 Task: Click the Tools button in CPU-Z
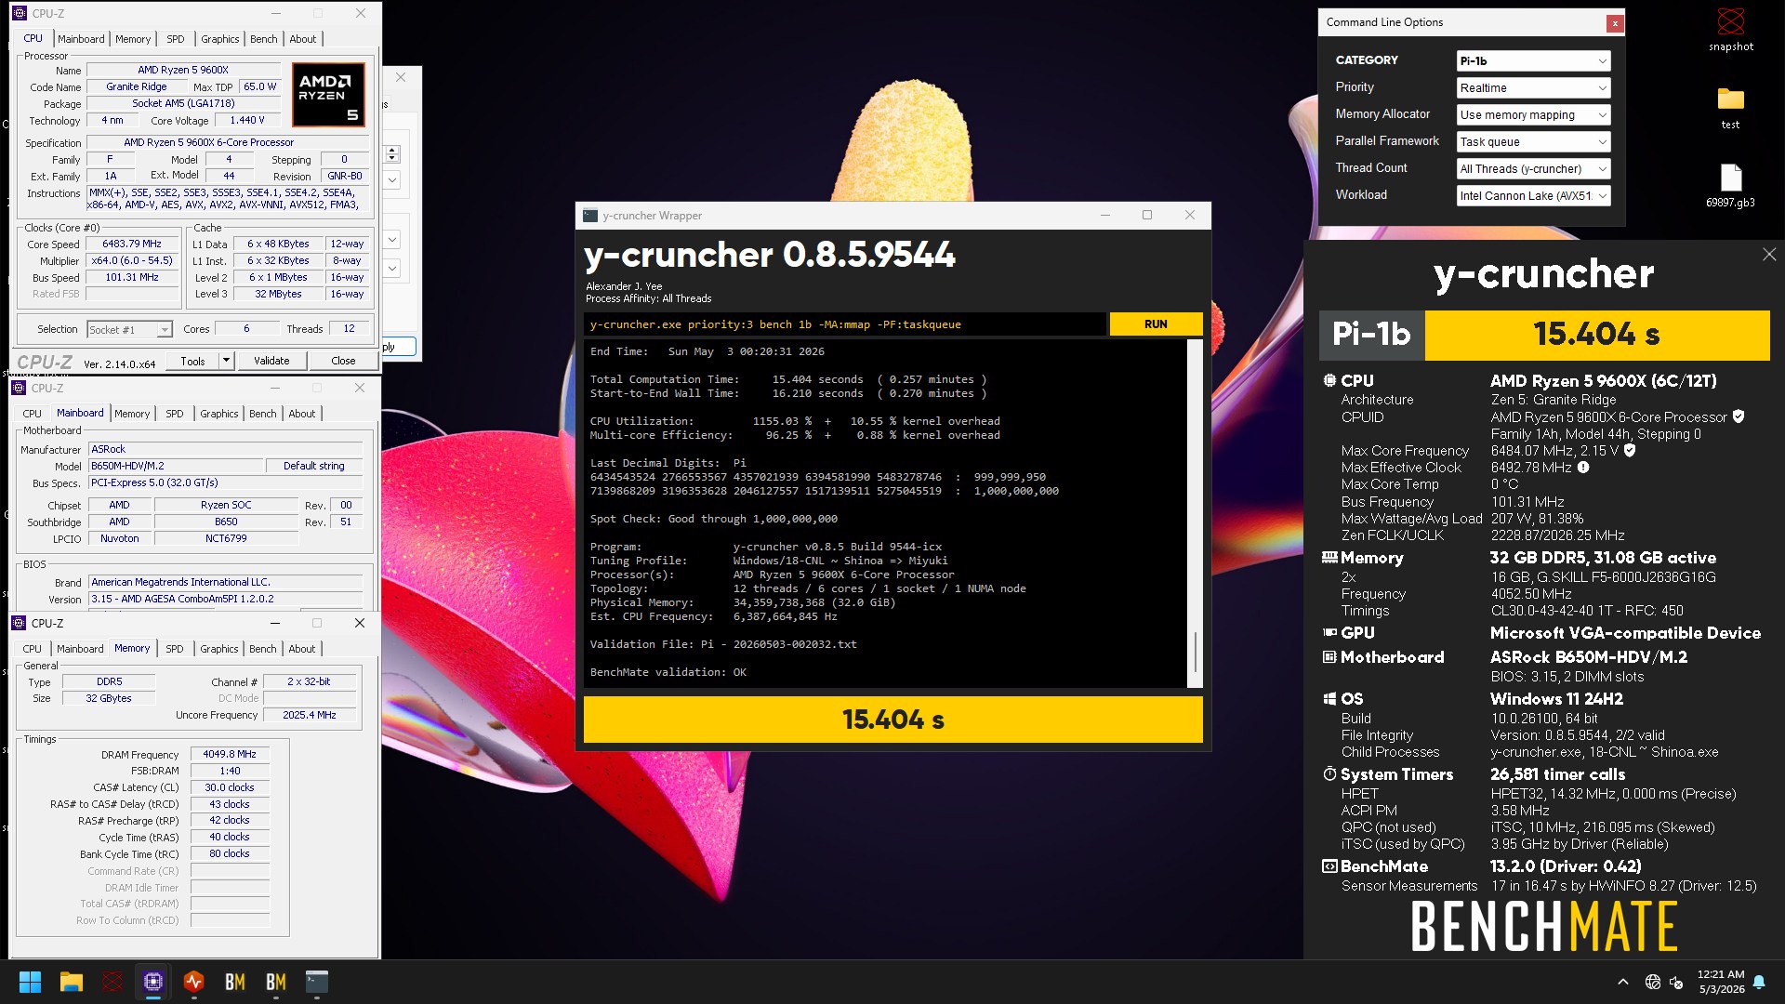193,361
